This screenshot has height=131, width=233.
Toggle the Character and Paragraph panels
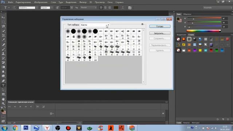pos(130,8)
